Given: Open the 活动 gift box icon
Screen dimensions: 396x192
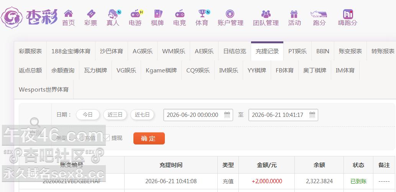Looking at the screenshot, I should click(x=294, y=14).
